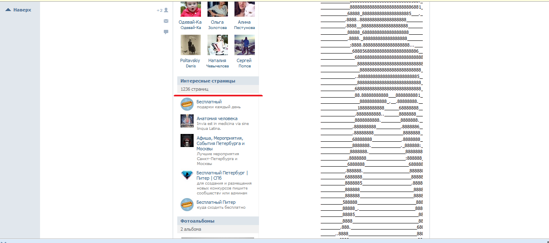
Task: Click the Одевай-Ка friend name
Action: tap(190, 22)
